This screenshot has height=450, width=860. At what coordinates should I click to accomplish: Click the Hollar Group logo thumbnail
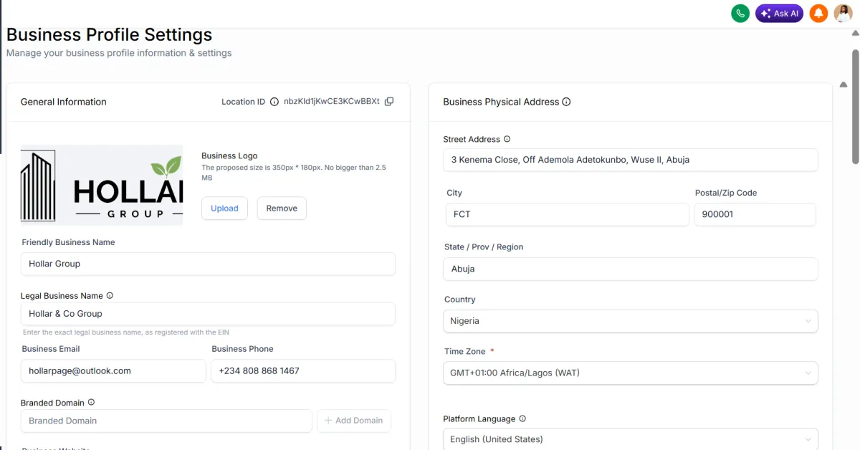tap(102, 186)
